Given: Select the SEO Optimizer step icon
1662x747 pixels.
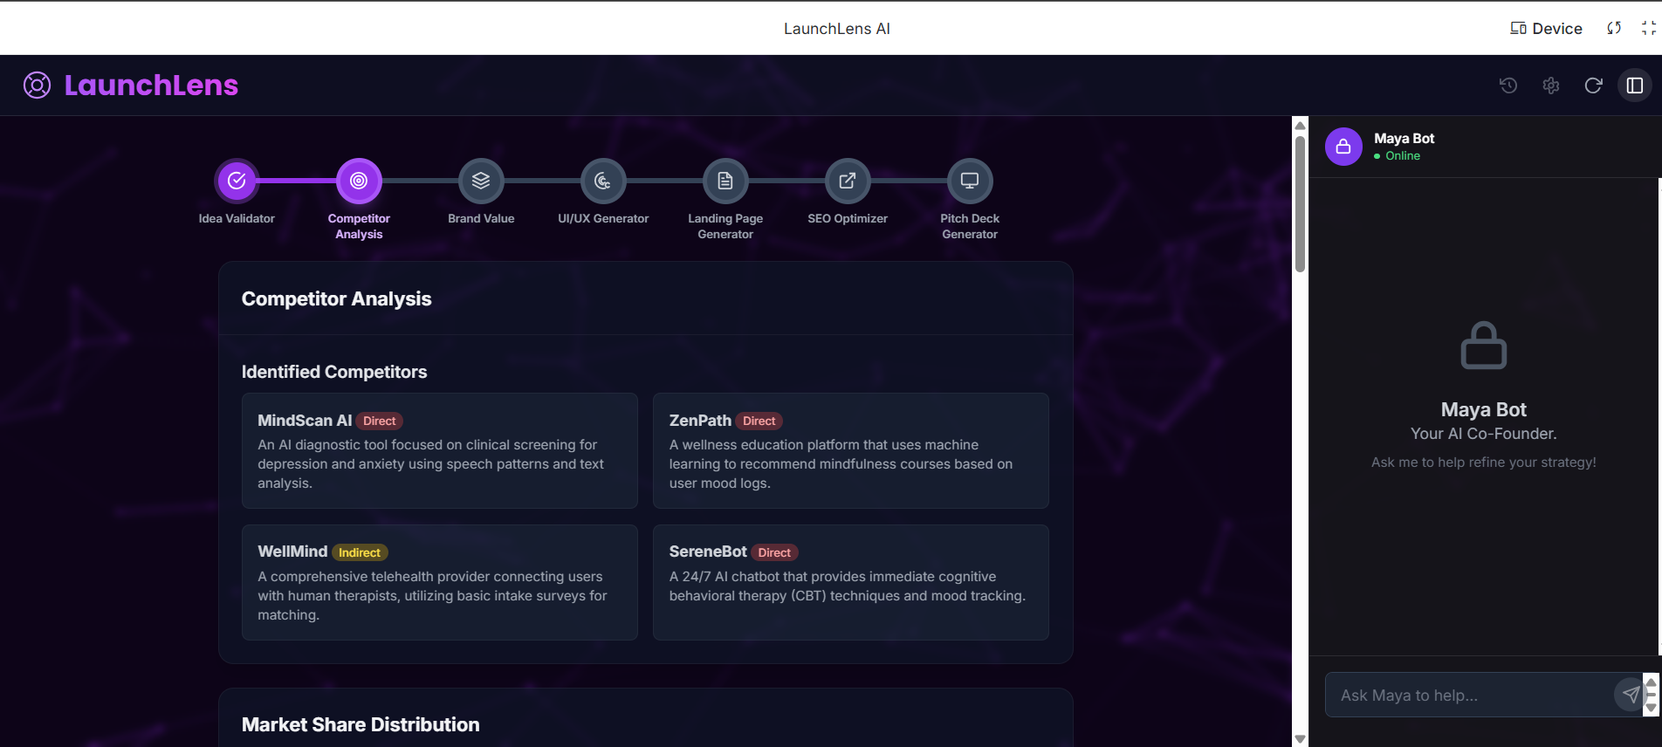Looking at the screenshot, I should [x=848, y=181].
